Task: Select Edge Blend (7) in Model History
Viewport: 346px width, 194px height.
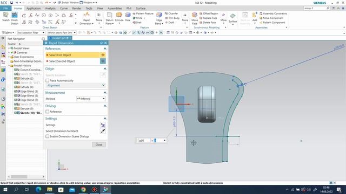Action: 29,100
